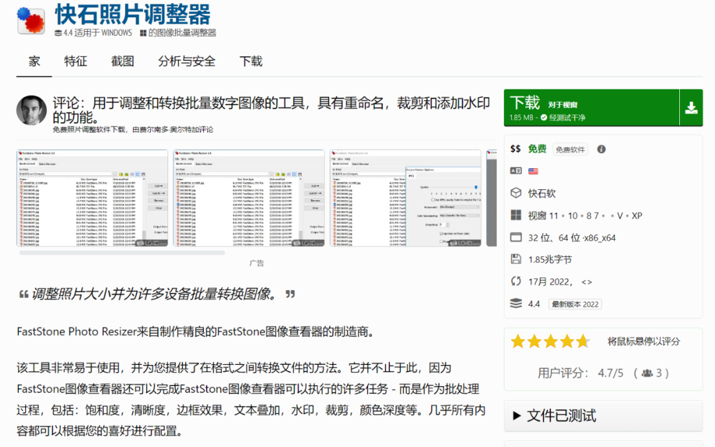Click the info circle icon beside 免费软件
715x447 pixels.
click(601, 149)
